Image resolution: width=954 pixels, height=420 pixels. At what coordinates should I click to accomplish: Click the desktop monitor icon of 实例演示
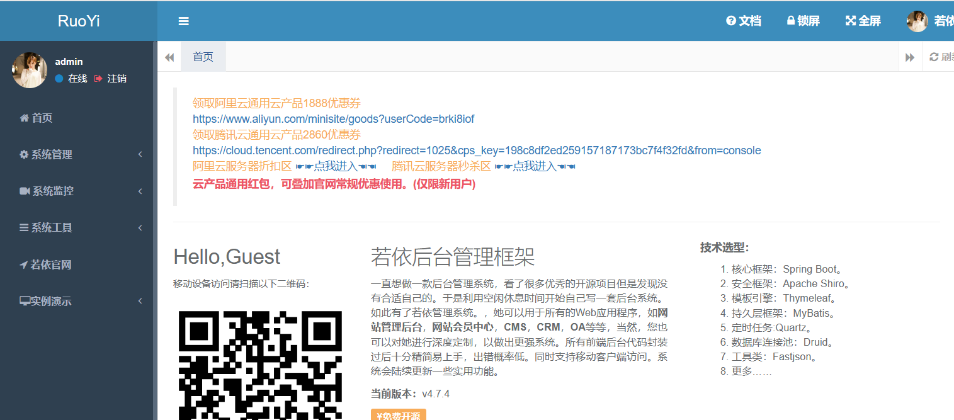[25, 301]
